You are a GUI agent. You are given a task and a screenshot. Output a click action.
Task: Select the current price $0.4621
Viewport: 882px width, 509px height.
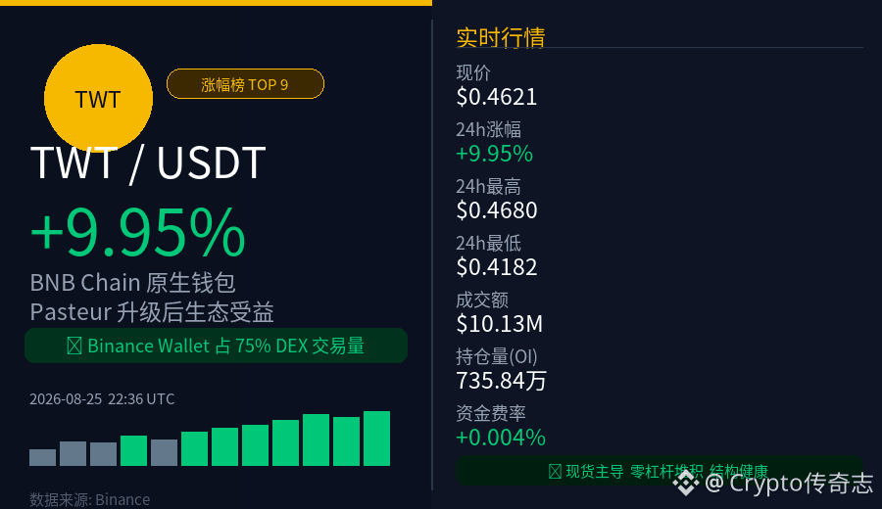point(497,97)
